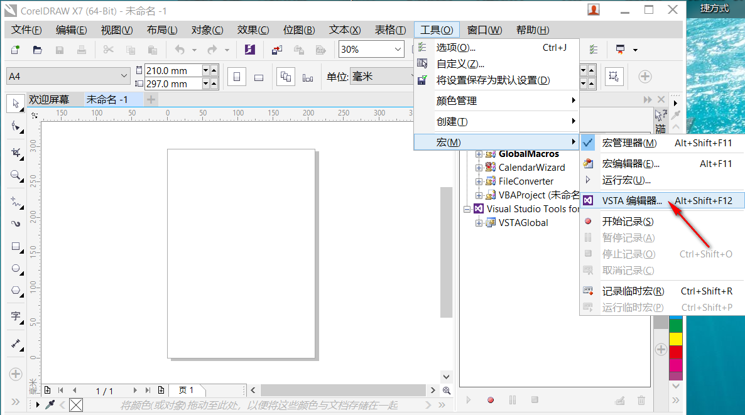Click the Cut scissors icon
Image resolution: width=745 pixels, height=415 pixels.
(x=108, y=50)
